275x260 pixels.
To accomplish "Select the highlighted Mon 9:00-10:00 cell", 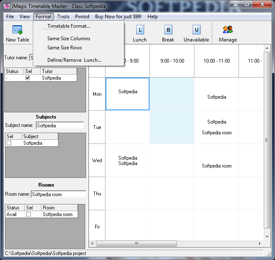I will [x=172, y=94].
